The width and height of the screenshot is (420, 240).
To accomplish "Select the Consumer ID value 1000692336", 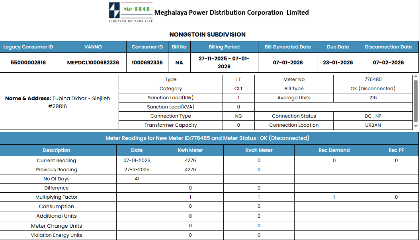I will 147,62.
